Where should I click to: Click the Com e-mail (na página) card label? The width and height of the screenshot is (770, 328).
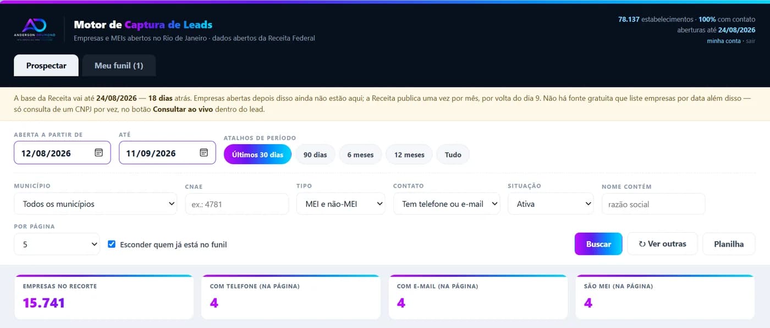[437, 286]
